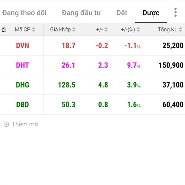Switch to the Đang đầu tư tab

[81, 13]
